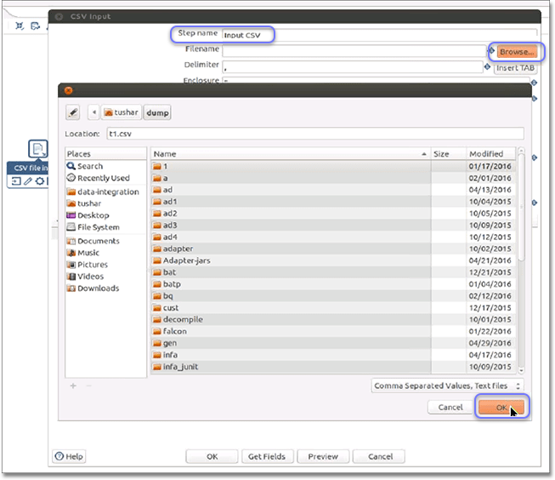Sort files by the Name column

point(289,154)
